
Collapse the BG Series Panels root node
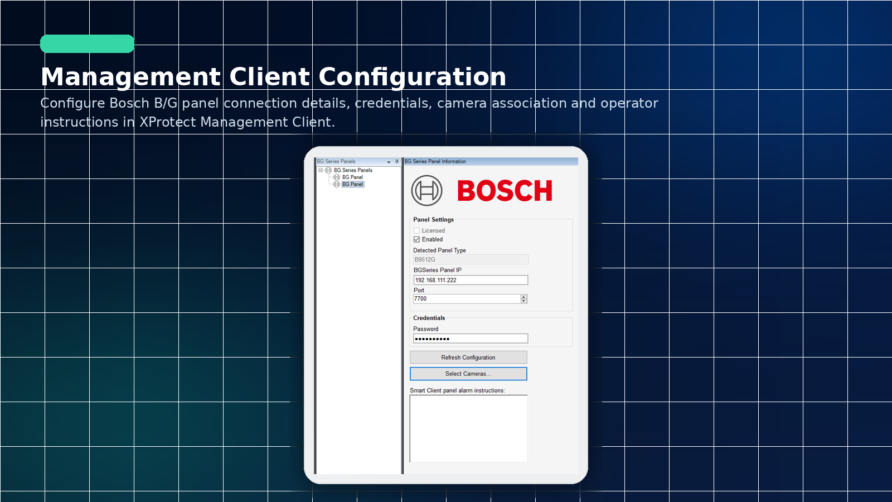pyautogui.click(x=321, y=170)
